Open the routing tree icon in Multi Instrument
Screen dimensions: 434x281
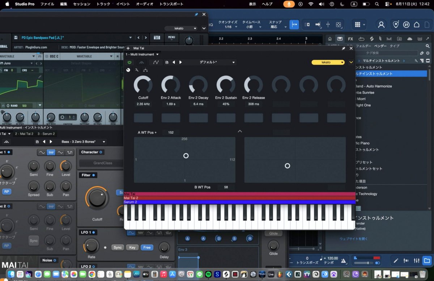(145, 70)
